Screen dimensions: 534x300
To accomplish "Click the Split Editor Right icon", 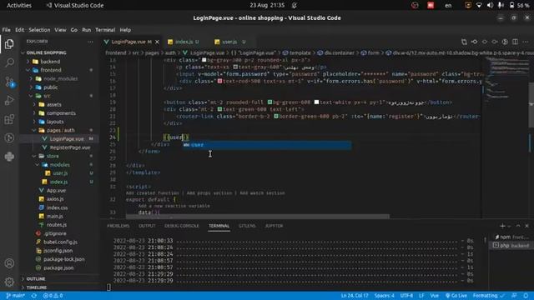I will tap(516, 42).
